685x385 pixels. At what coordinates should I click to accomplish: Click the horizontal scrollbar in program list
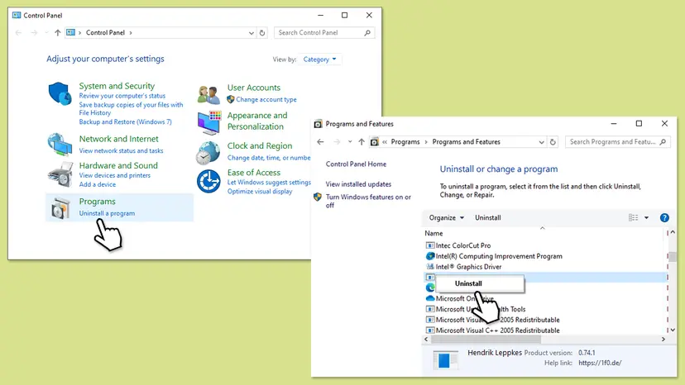click(486, 340)
